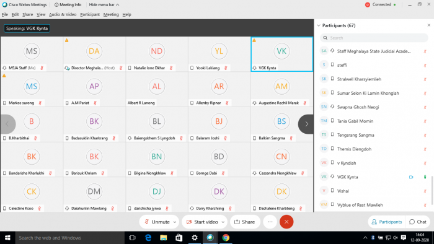Click VGK Kynta's green microphone icon in list

(425, 177)
